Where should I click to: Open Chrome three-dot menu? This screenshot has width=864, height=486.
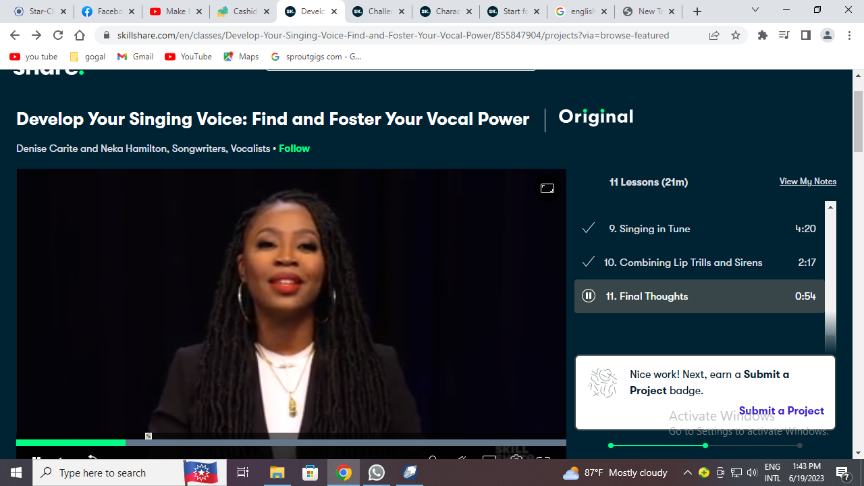point(849,35)
